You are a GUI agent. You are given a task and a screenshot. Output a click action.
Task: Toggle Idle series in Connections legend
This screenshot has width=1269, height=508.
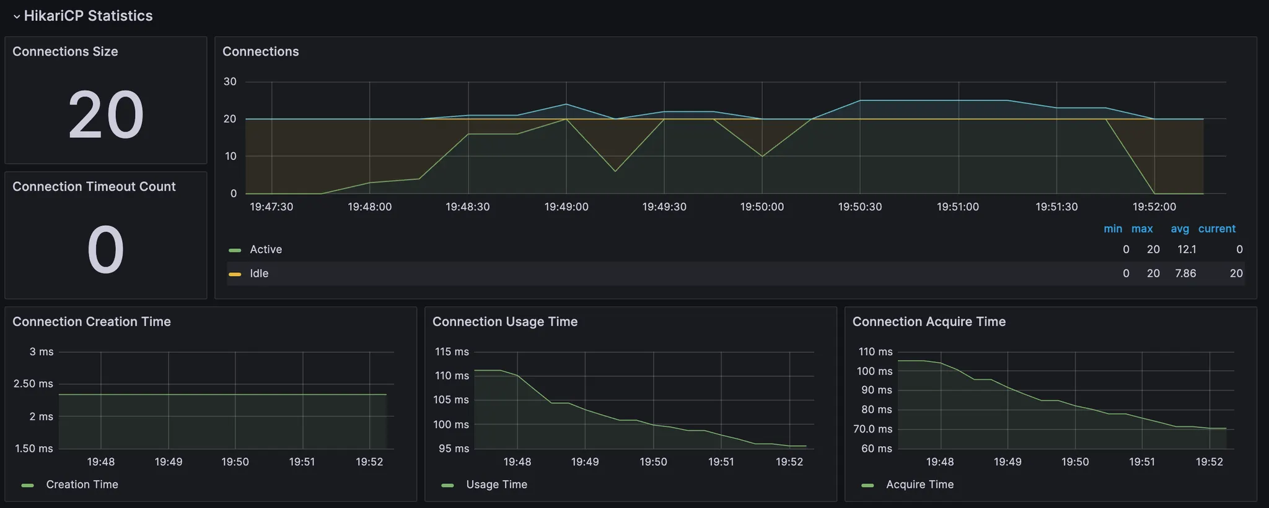pos(259,273)
